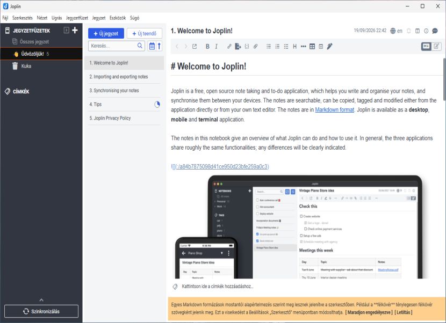Click the Keresés search field
Viewport: 446px width, 323px height.
tap(117, 46)
